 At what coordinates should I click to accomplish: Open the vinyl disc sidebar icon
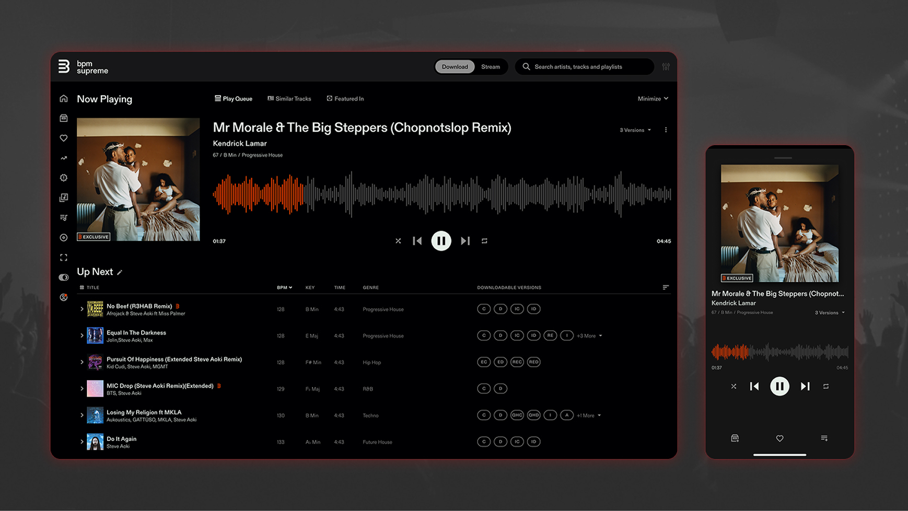64,237
